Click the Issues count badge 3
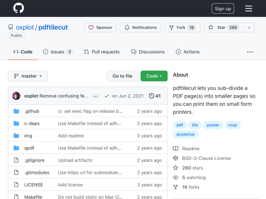Screen dimensions: 266x199 [x=69, y=52]
